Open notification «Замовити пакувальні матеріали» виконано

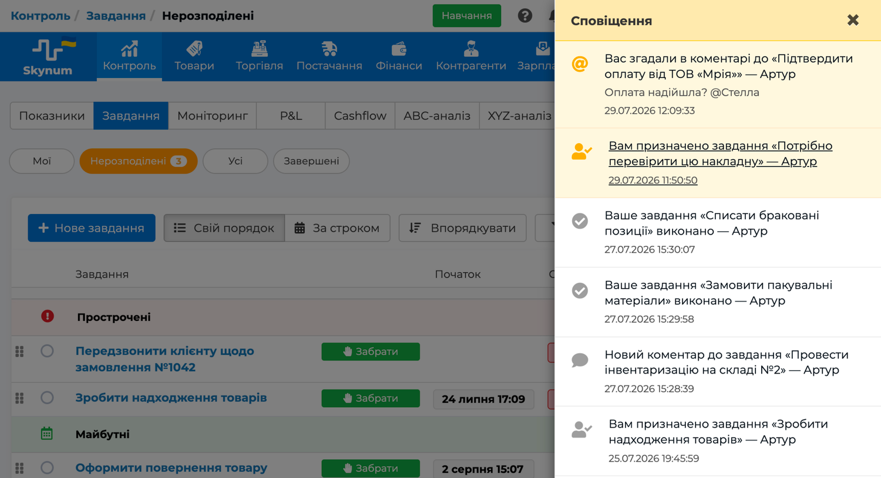point(718,302)
